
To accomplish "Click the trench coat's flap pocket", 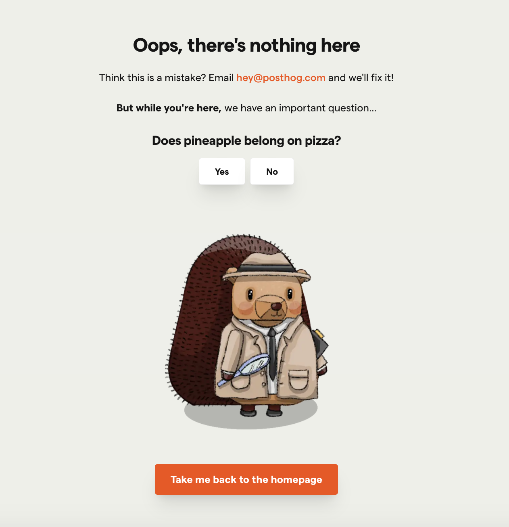I will 299,380.
